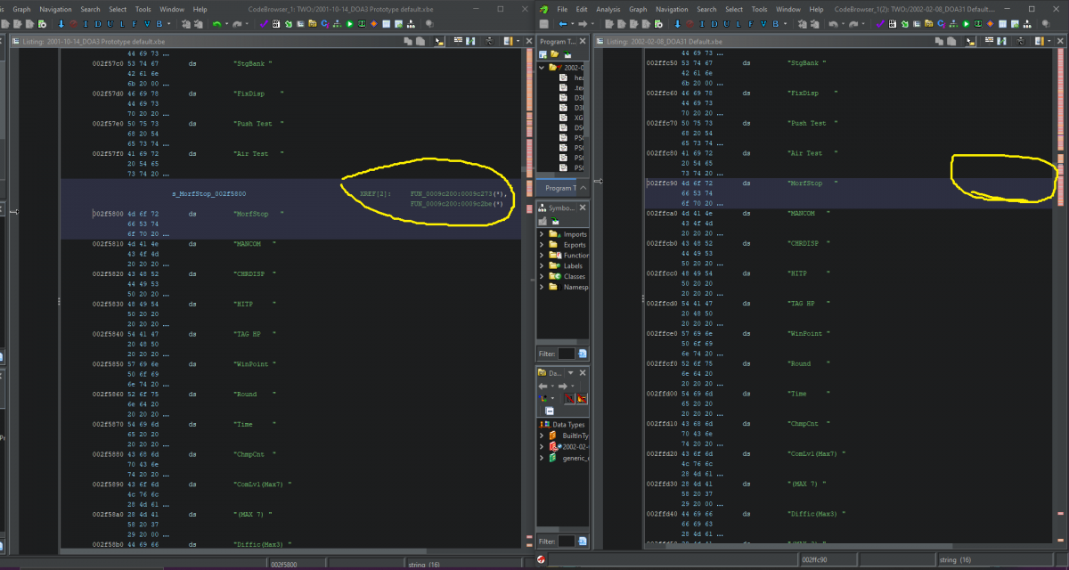The width and height of the screenshot is (1069, 570).
Task: Open Analysis menu in right CodeBrowser
Action: 608,9
